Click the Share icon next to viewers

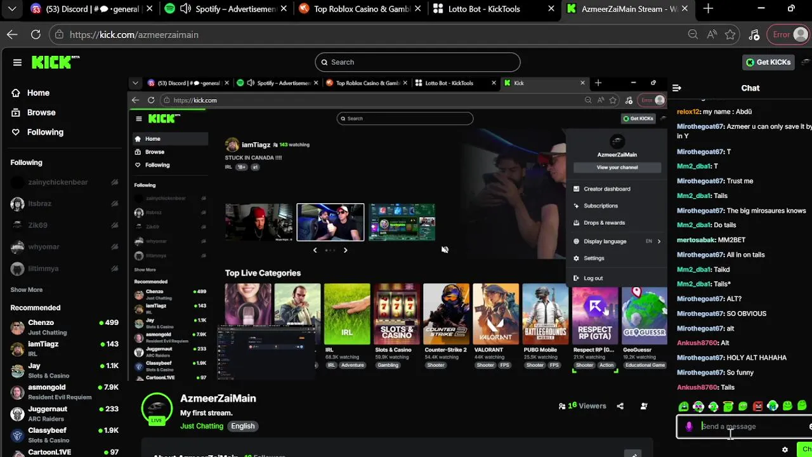point(620,406)
